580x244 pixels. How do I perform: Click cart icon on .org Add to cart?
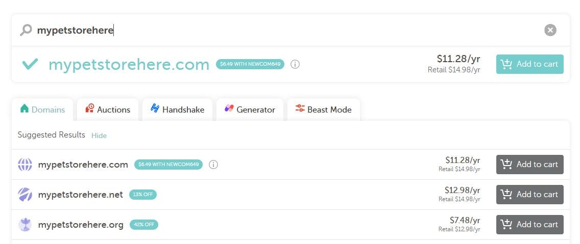click(506, 224)
